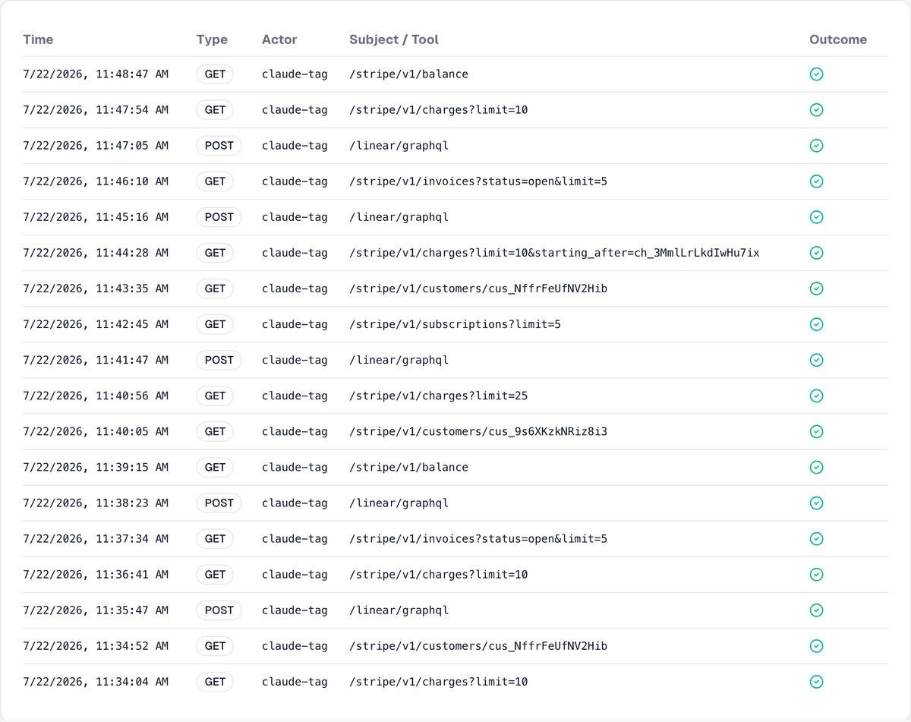911x722 pixels.
Task: Click the POST badge at 11:35:47 AM
Action: pyautogui.click(x=219, y=610)
